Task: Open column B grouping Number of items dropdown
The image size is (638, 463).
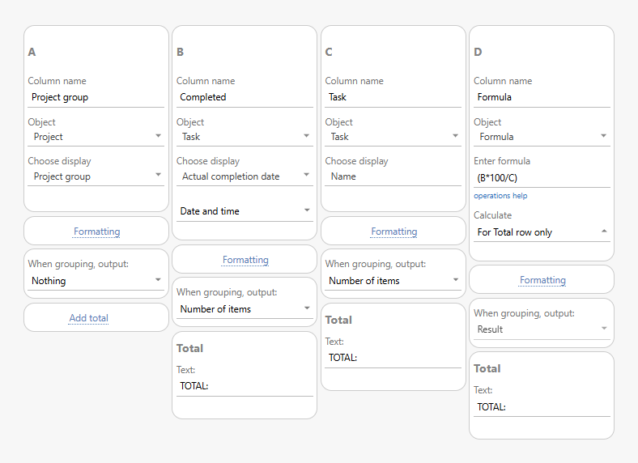Action: (245, 309)
